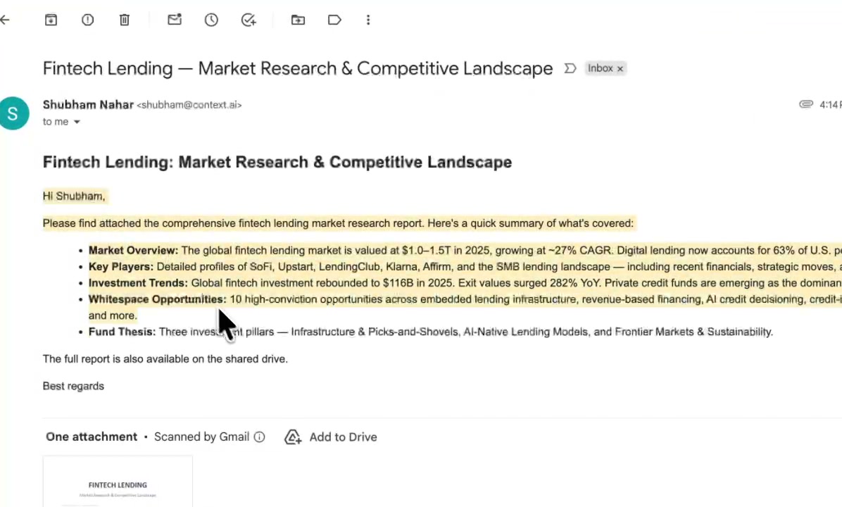842x507 pixels.
Task: Open More options three-dot menu
Action: (x=367, y=20)
